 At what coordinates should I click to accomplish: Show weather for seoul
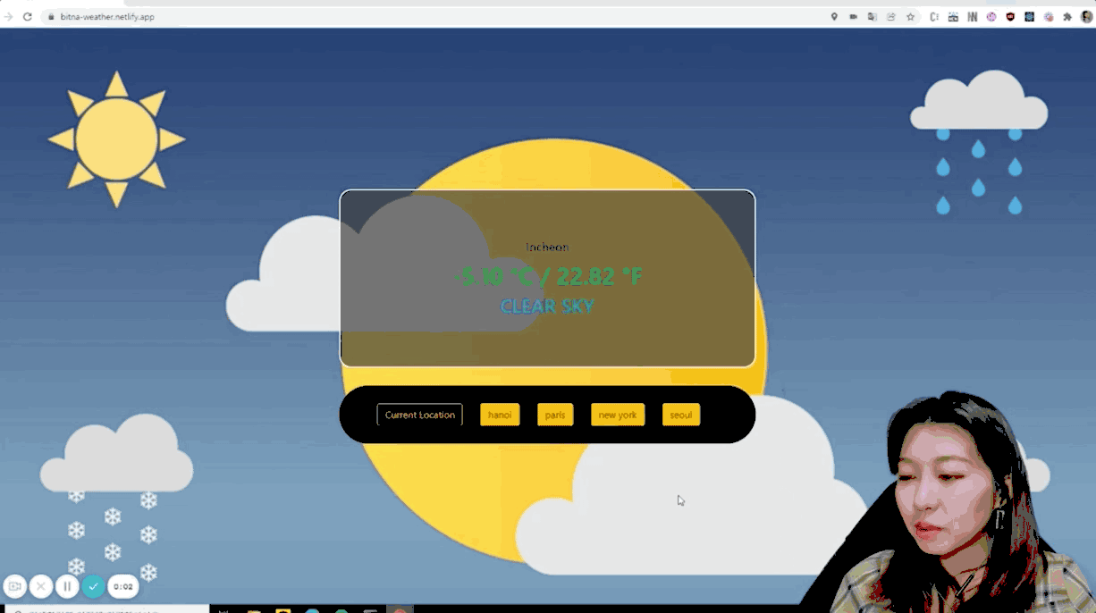(x=681, y=415)
